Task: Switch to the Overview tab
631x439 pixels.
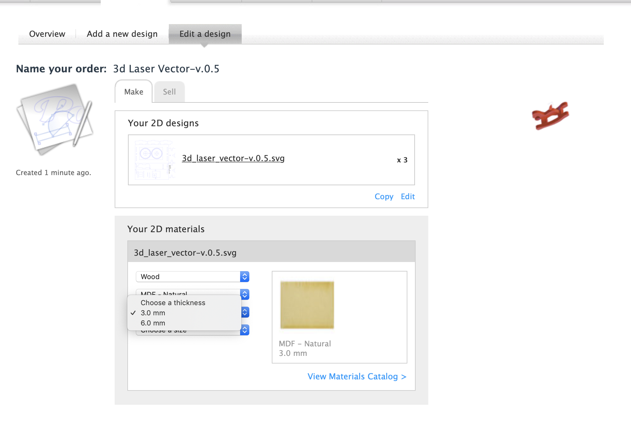Action: click(47, 34)
